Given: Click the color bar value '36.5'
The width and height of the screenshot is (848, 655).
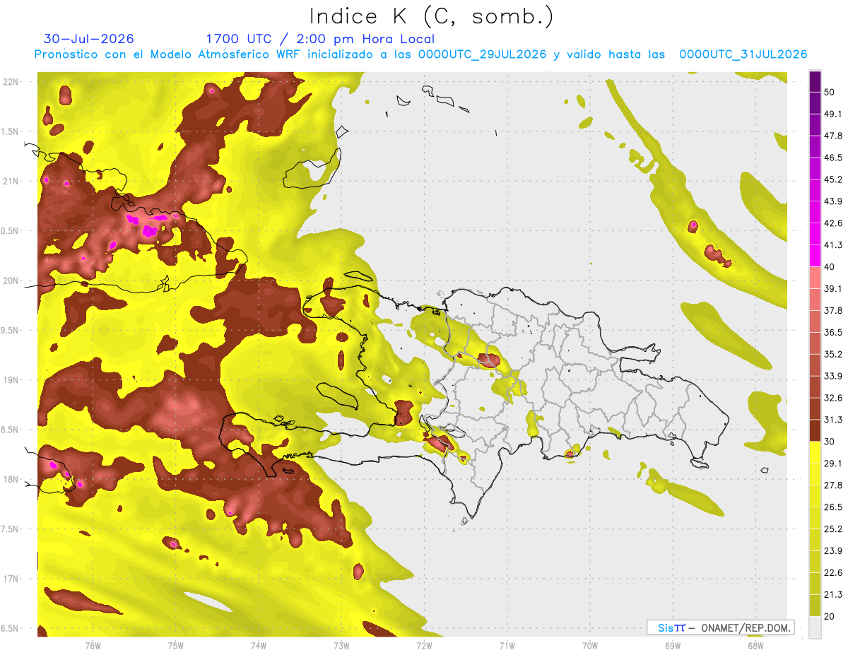Looking at the screenshot, I should tap(834, 332).
